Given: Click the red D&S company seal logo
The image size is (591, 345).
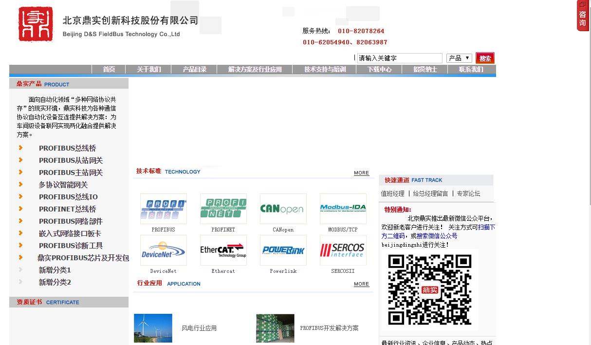Looking at the screenshot, I should [x=36, y=24].
